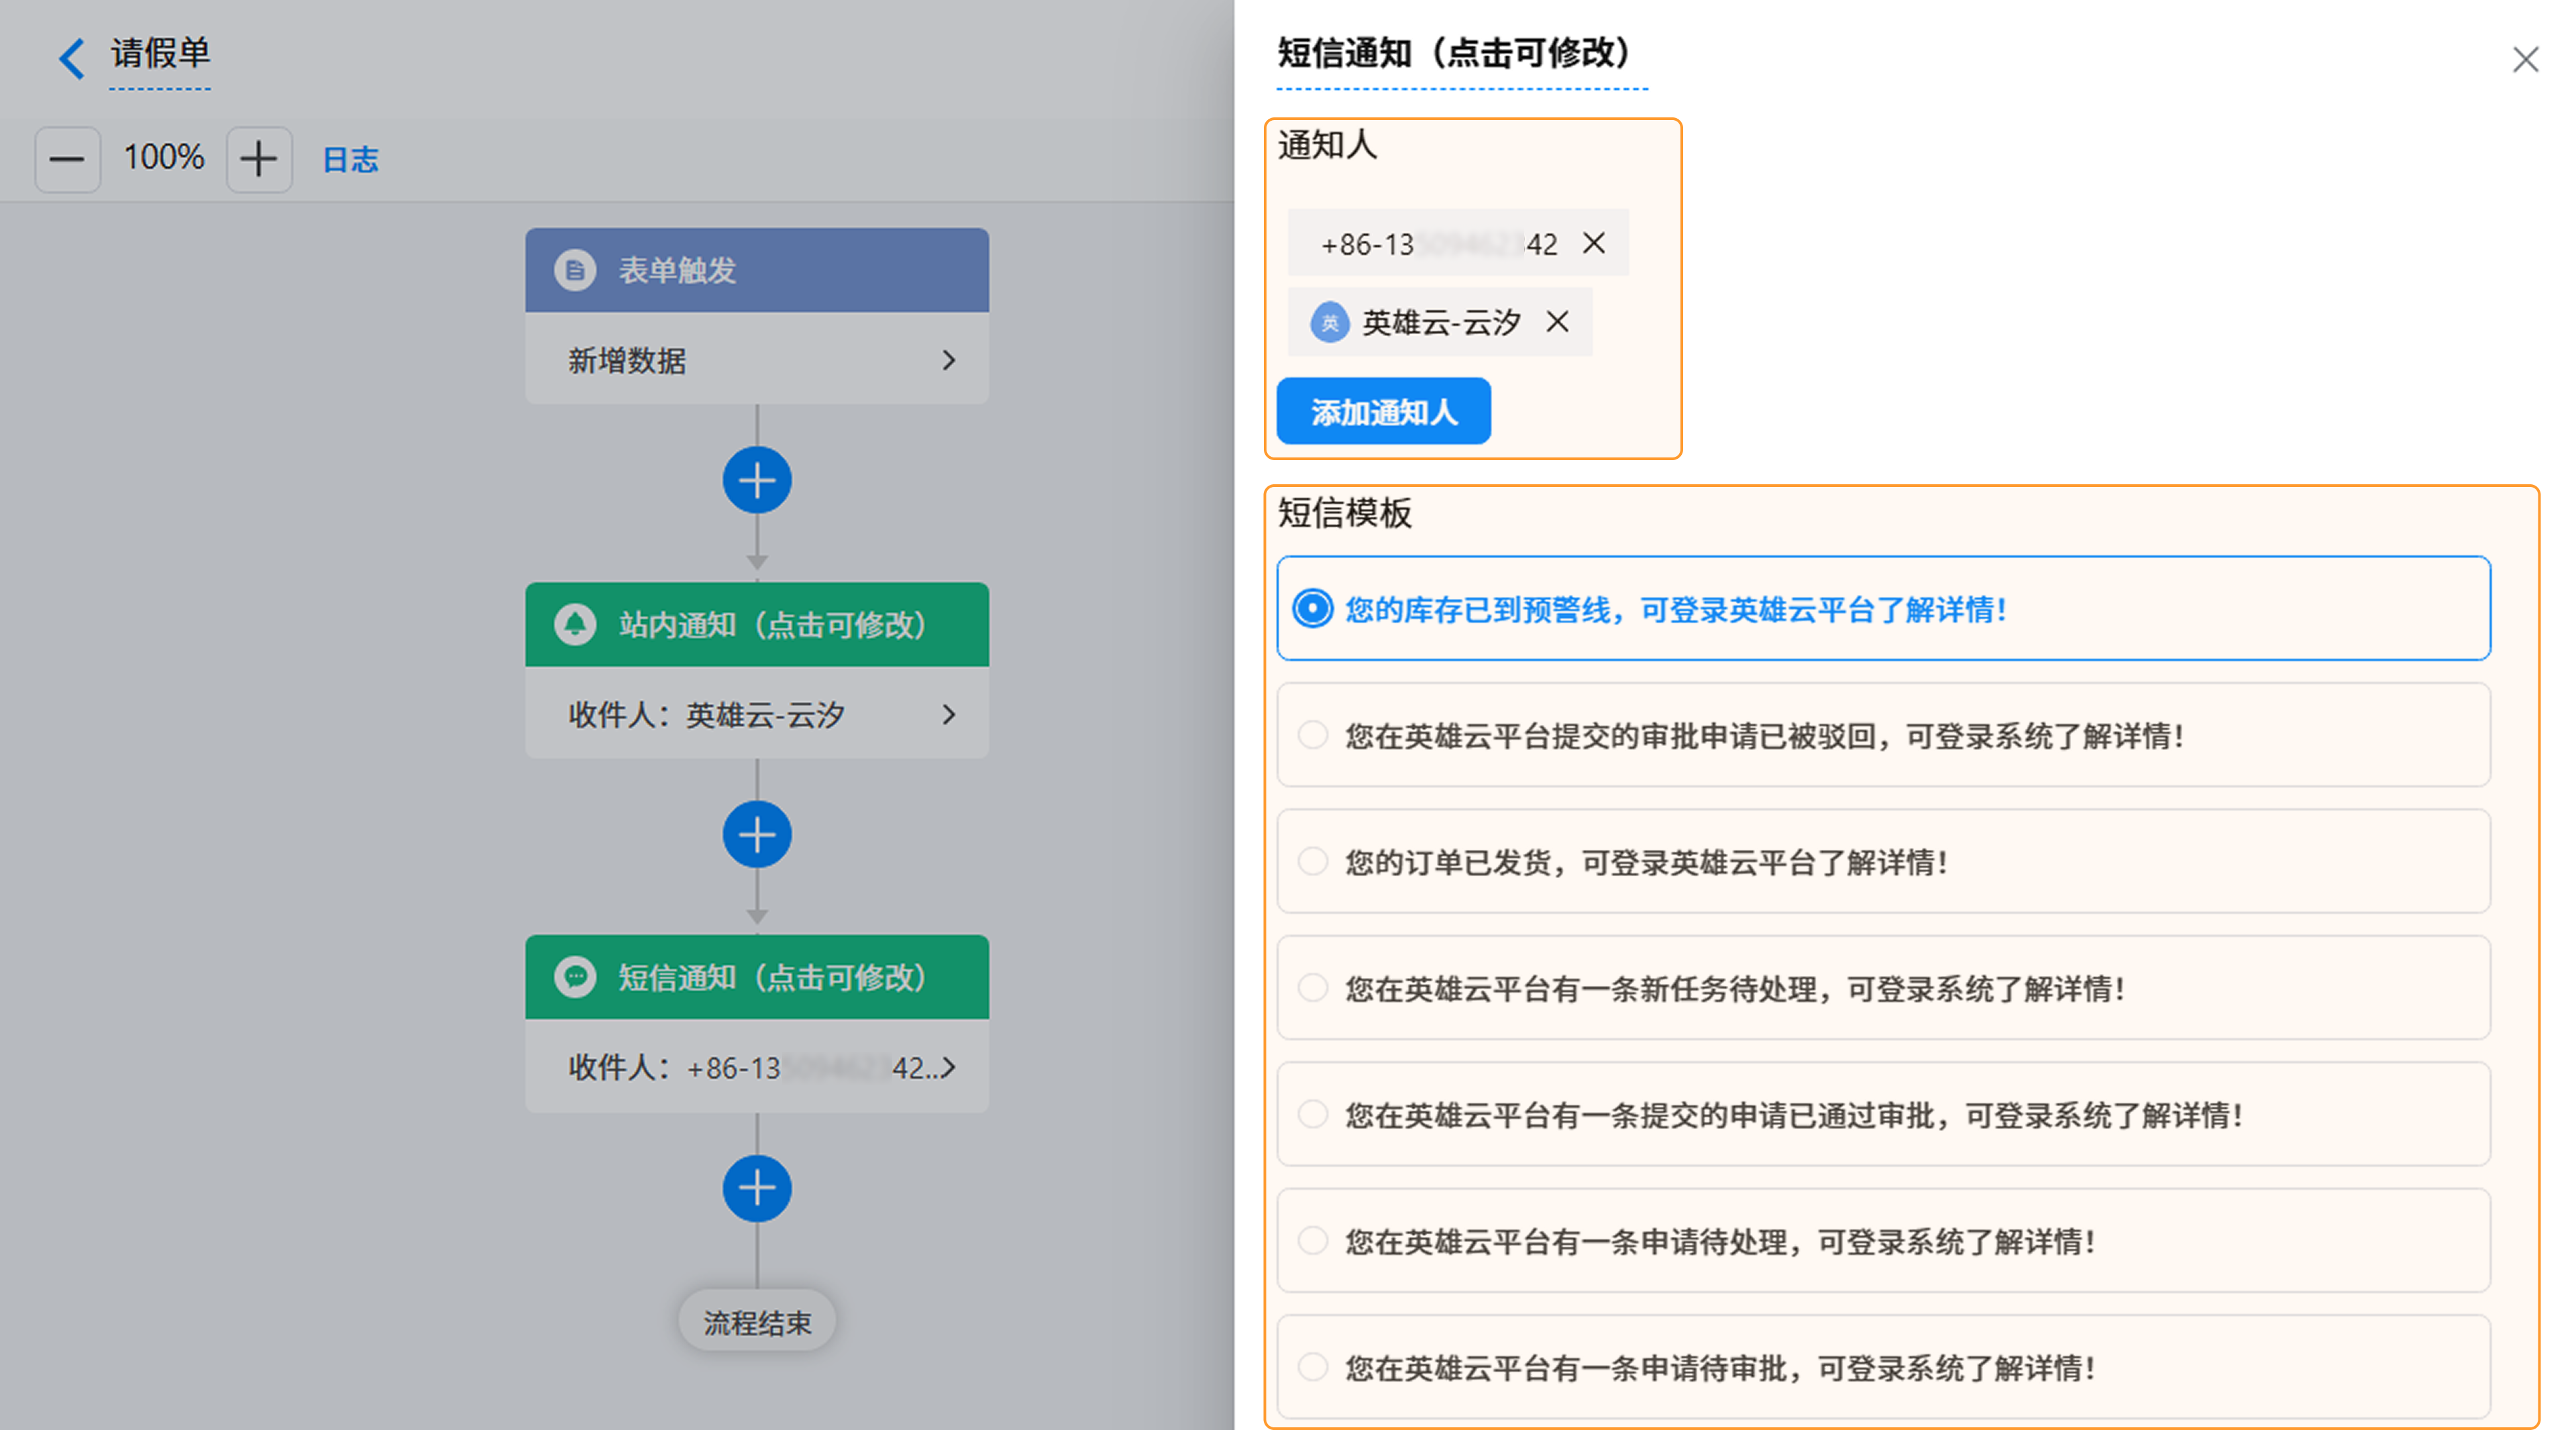Click the form icon in 表单触发 header
The width and height of the screenshot is (2576, 1430).
point(575,270)
